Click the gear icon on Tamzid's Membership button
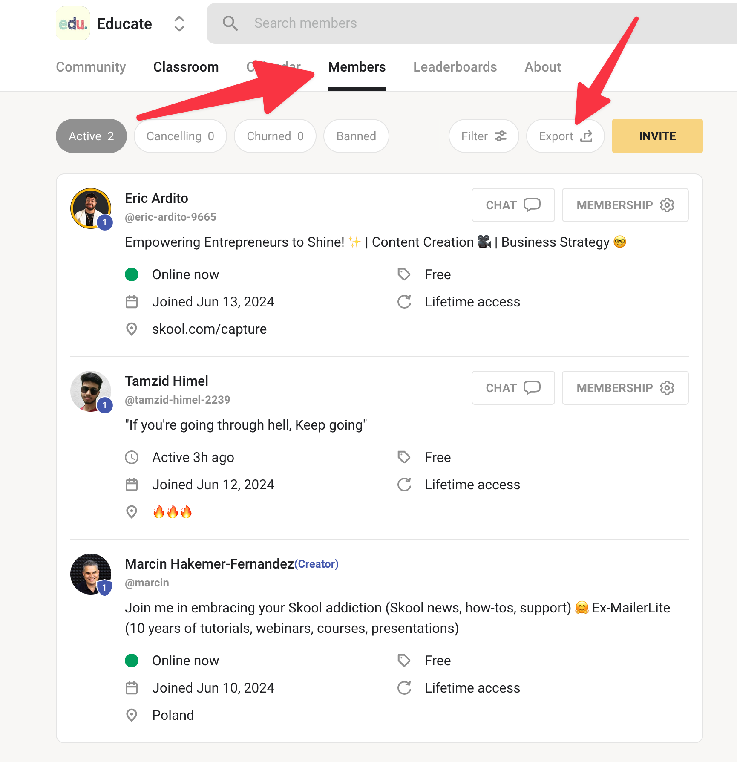This screenshot has width=737, height=762. click(x=667, y=388)
